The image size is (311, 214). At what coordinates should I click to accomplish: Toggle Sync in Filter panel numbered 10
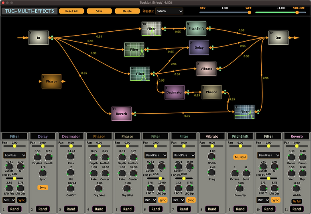pos(276,200)
